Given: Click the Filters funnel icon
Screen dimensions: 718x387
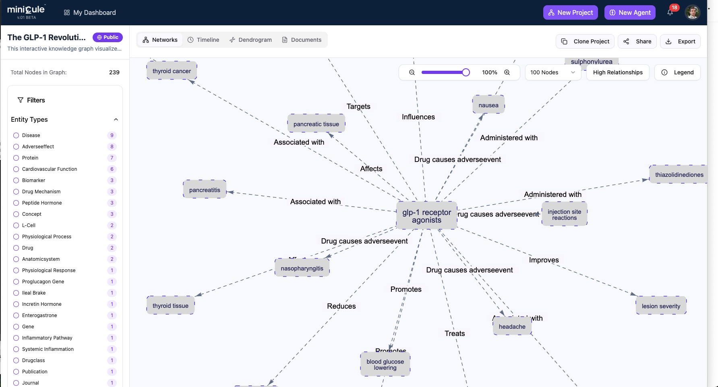Looking at the screenshot, I should coord(20,100).
